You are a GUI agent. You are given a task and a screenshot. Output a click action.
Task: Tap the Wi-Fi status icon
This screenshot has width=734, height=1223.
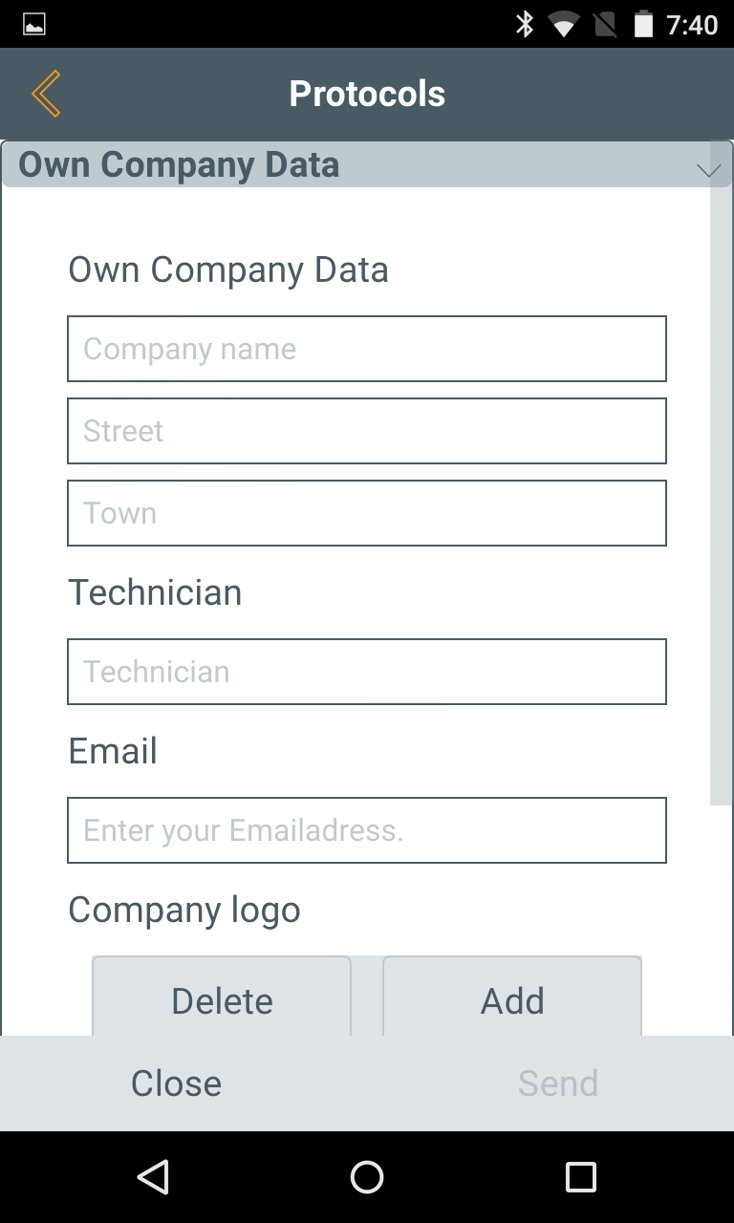tap(563, 25)
